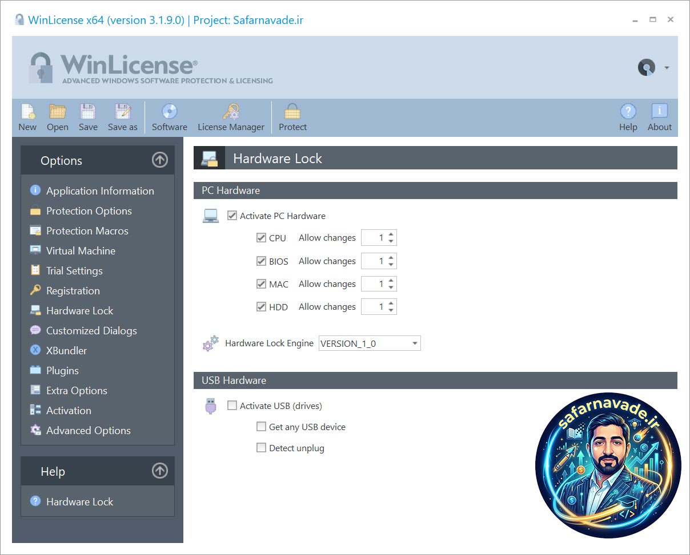
Task: Select Application Information in Options
Action: click(x=100, y=191)
